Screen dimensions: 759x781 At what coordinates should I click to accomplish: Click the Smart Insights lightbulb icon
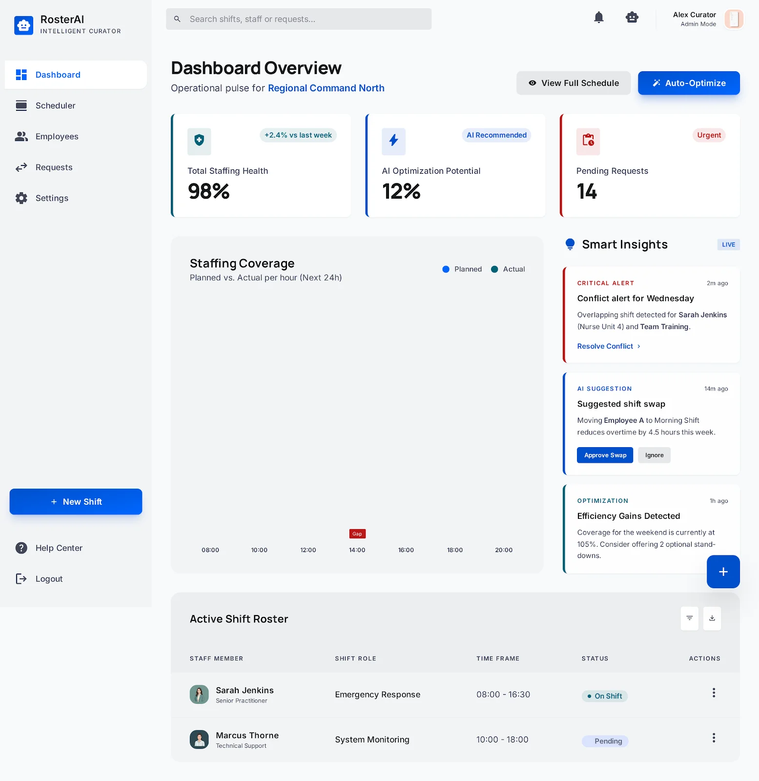pos(570,244)
